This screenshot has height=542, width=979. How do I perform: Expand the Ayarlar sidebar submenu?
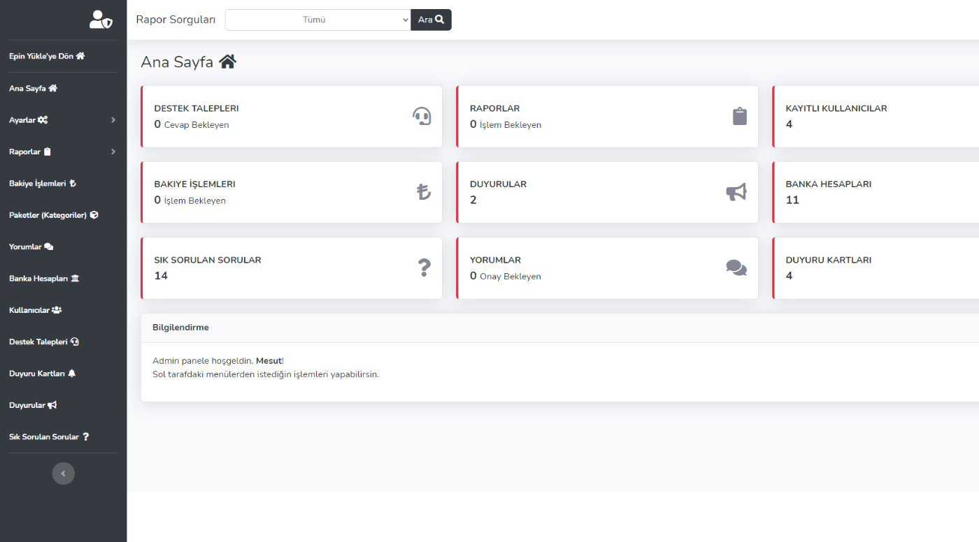tap(63, 120)
